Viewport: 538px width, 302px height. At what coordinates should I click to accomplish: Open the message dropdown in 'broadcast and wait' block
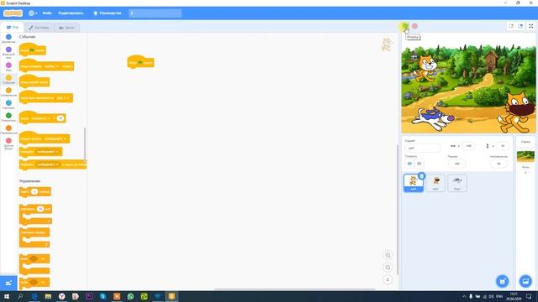coord(47,164)
